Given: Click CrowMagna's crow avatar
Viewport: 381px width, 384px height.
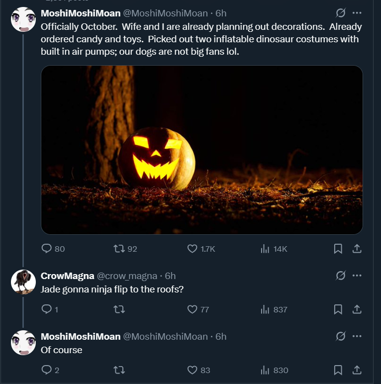Looking at the screenshot, I should point(23,282).
